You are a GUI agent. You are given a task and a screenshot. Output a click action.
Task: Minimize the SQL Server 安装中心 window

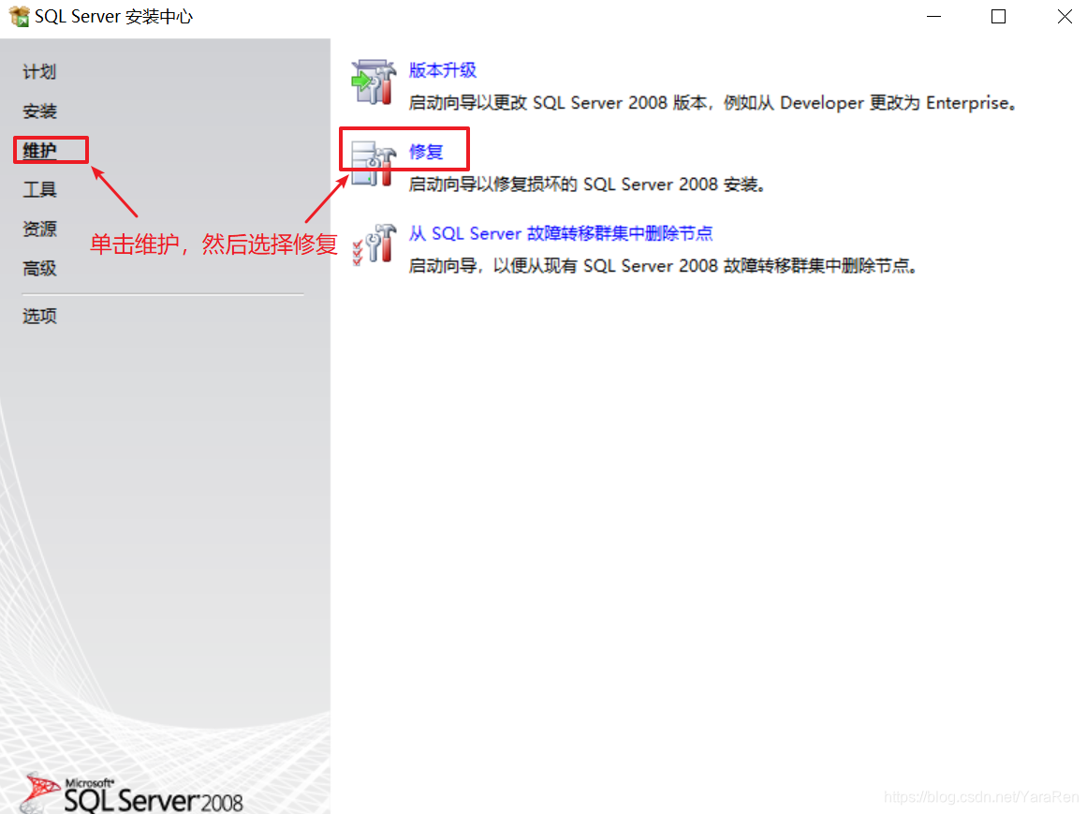click(x=933, y=16)
